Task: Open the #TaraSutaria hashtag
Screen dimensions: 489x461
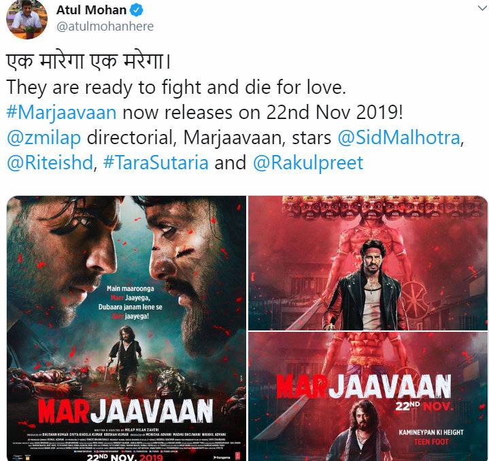Action: pyautogui.click(x=156, y=163)
